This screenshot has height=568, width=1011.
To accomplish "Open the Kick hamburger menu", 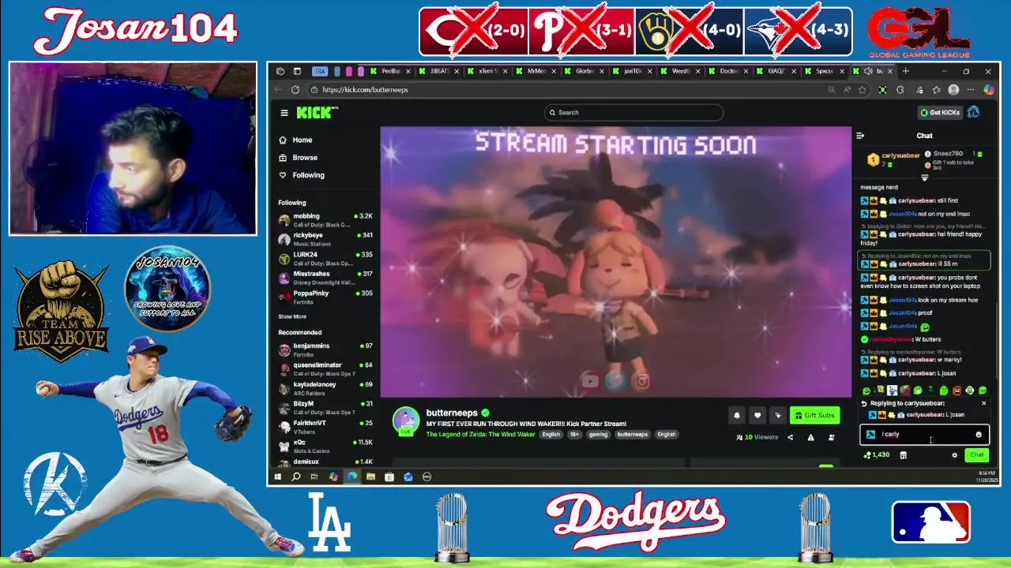I will point(284,113).
